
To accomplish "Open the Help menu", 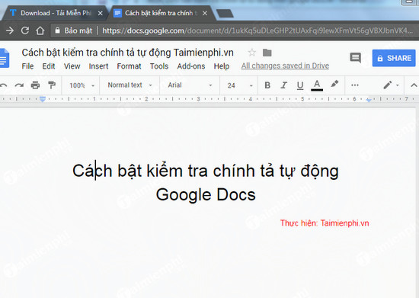I will [222, 66].
